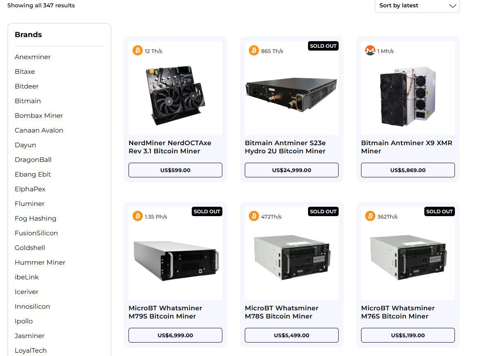
Task: Click the 12 Th/s hashrate label
Action: tap(153, 51)
